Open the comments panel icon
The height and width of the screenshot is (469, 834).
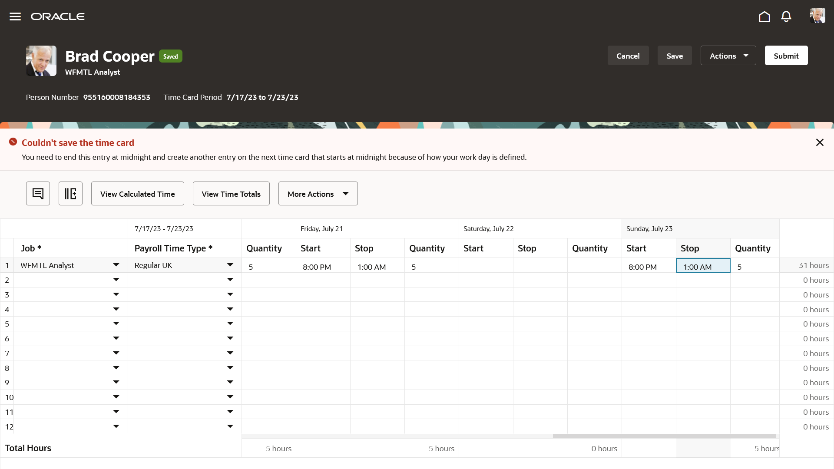[38, 193]
